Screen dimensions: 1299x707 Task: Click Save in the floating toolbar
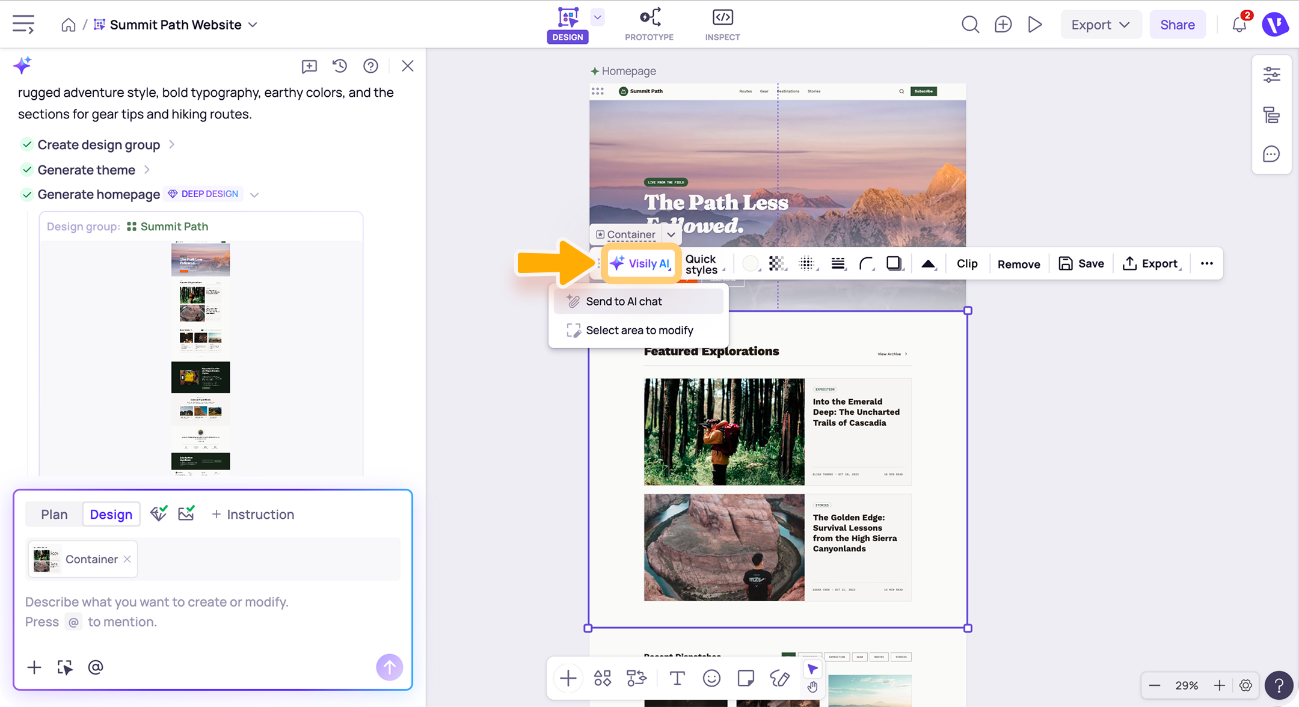pyautogui.click(x=1081, y=263)
